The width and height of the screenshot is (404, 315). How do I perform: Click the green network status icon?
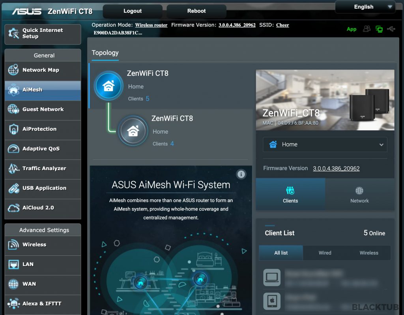pos(379,29)
